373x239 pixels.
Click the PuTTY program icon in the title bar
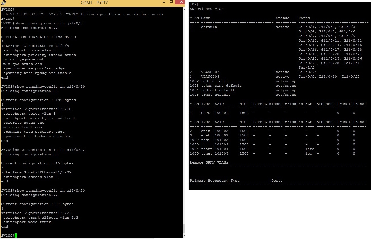(3, 3)
